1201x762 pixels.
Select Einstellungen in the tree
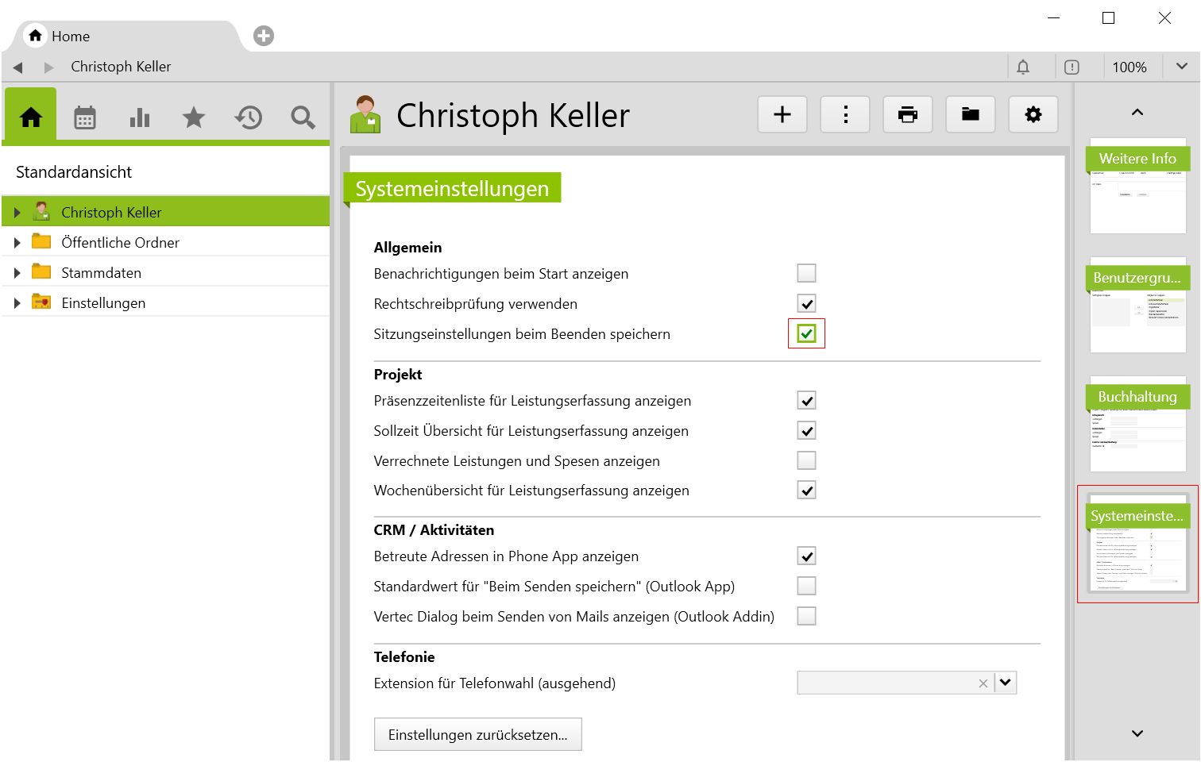(103, 303)
